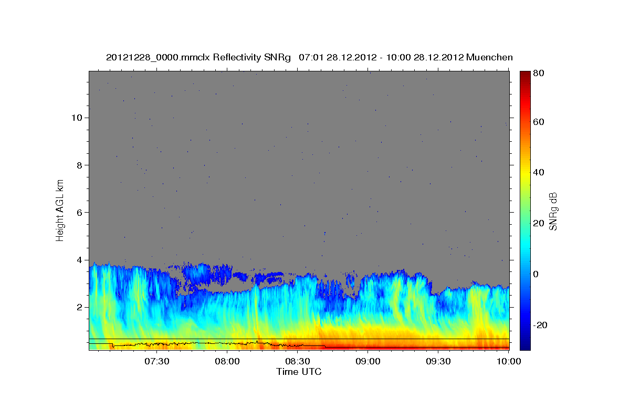Click the dark red top of colorbar

coord(525,75)
